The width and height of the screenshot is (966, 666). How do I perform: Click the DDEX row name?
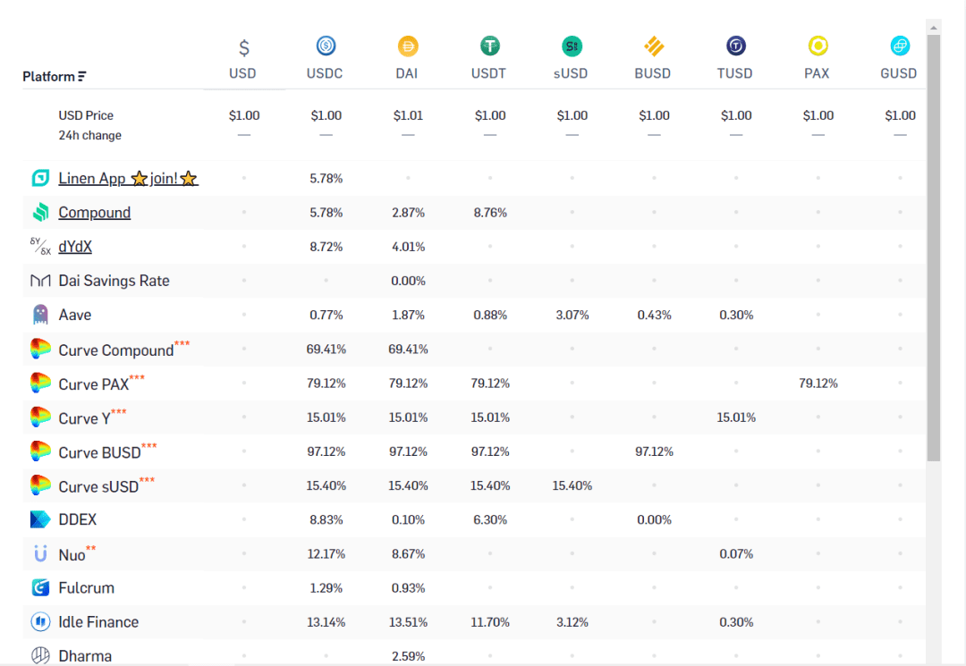(x=78, y=519)
